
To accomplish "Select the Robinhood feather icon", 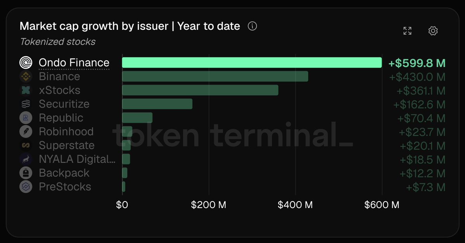I will (26, 131).
